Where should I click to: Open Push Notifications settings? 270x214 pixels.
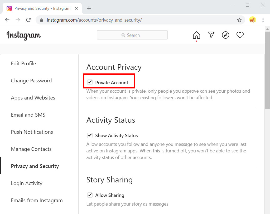(32, 132)
